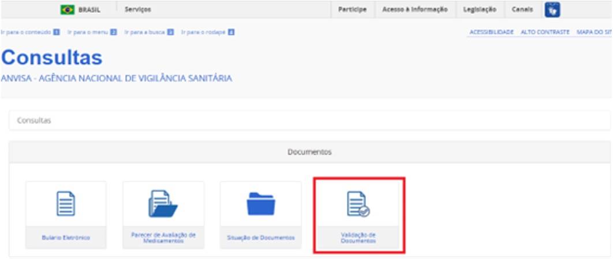Open the VLibras accessibility hand icon
Screen dimensions: 613x259
point(552,10)
